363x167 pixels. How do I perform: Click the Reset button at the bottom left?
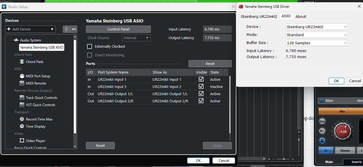click(x=100, y=146)
